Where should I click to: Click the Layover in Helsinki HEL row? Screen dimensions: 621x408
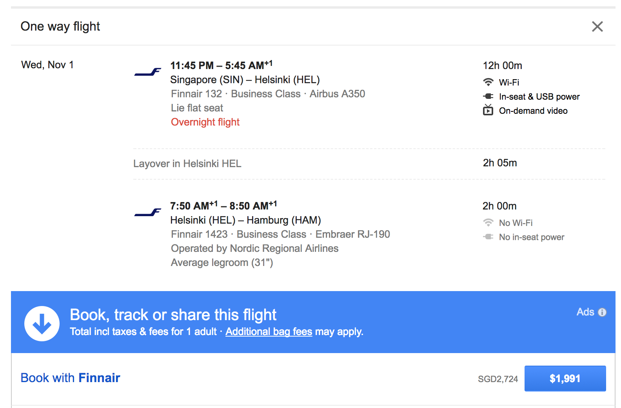pos(187,164)
